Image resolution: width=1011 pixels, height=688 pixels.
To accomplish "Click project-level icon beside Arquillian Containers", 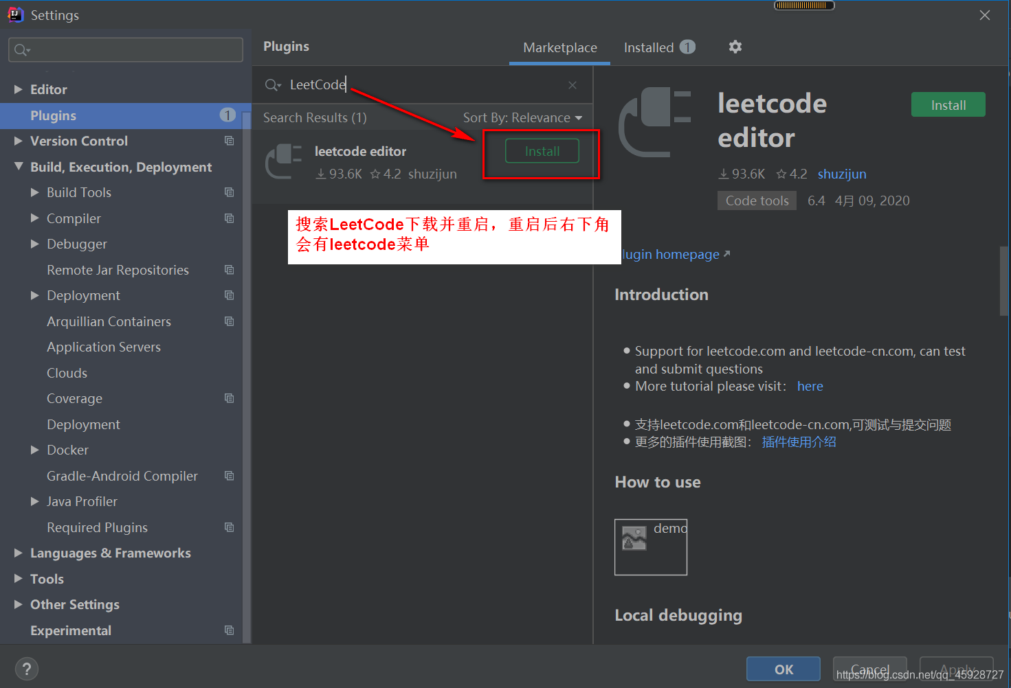I will (230, 321).
